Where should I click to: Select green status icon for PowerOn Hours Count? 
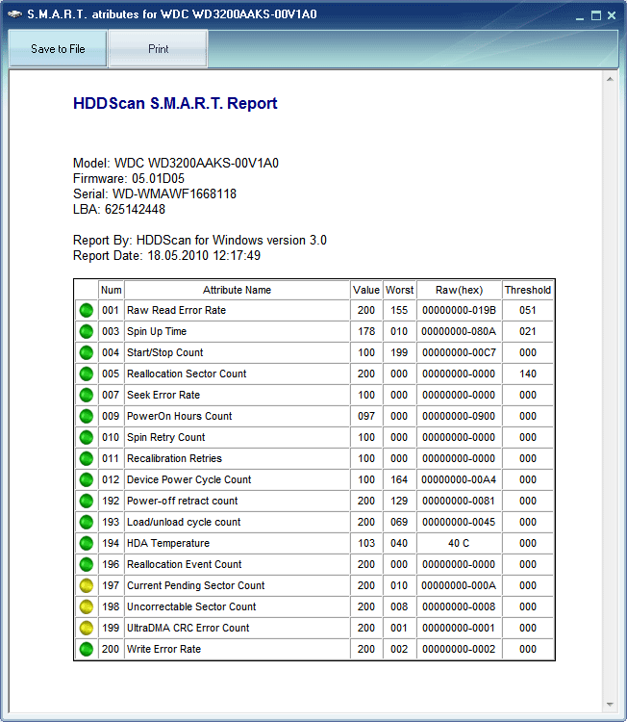tap(86, 416)
